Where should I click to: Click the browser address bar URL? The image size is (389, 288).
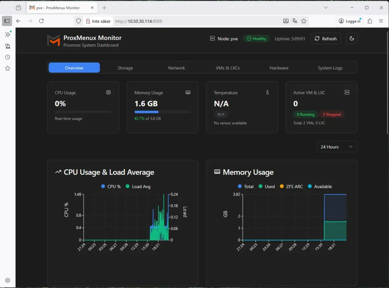(x=139, y=21)
